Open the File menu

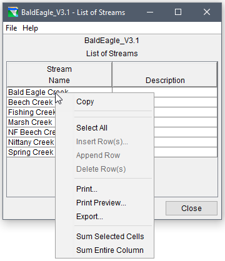[11, 28]
